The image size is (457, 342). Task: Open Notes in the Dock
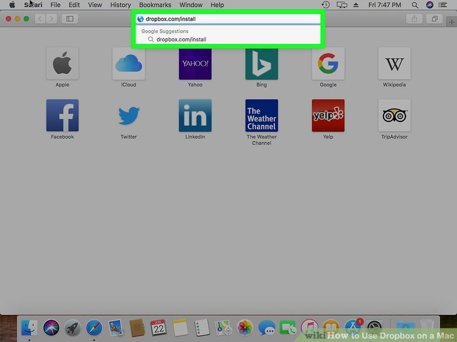pyautogui.click(x=180, y=328)
